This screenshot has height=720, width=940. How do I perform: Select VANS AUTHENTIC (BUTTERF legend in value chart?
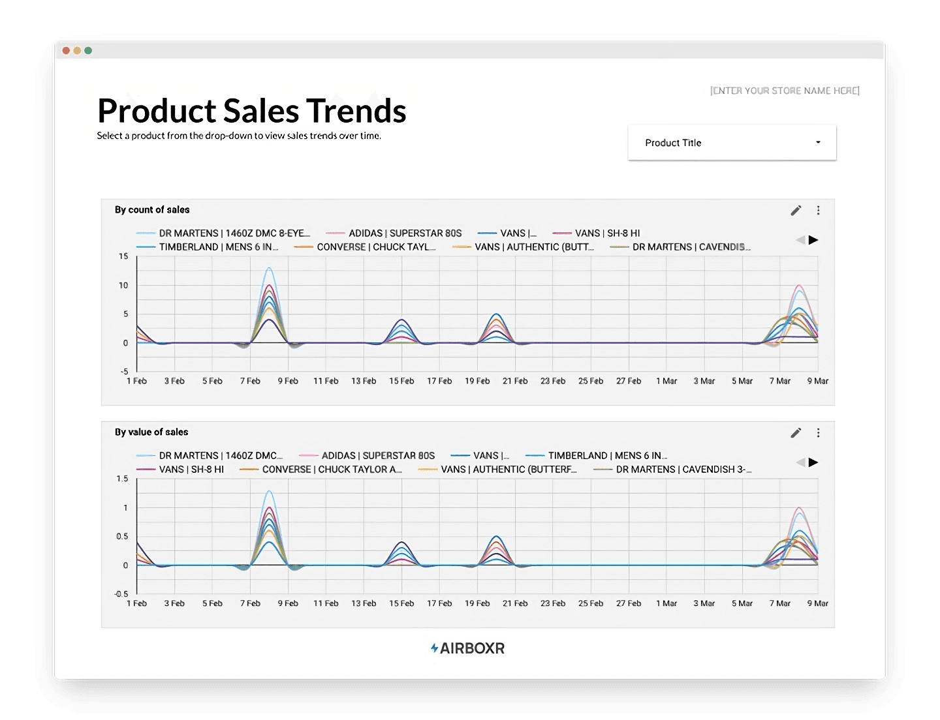click(497, 469)
